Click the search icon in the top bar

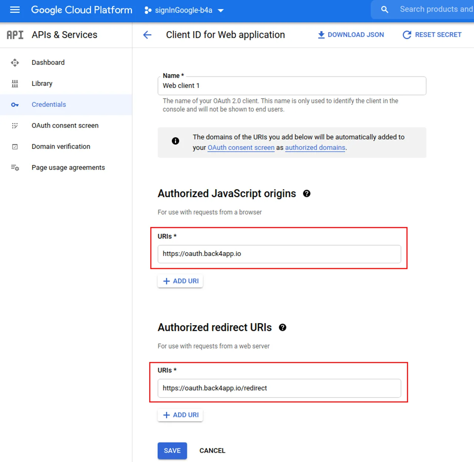click(x=384, y=9)
